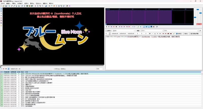Open the 编辑 Edit menu
The width and height of the screenshot is (203, 109).
coord(8,3)
